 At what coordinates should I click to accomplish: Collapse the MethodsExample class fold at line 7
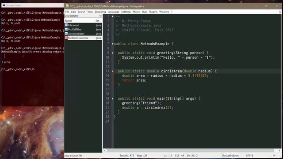point(113,44)
